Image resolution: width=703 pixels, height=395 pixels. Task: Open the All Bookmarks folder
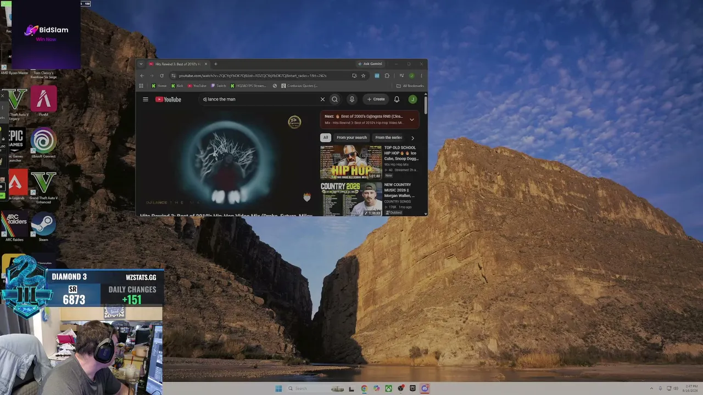pos(410,86)
